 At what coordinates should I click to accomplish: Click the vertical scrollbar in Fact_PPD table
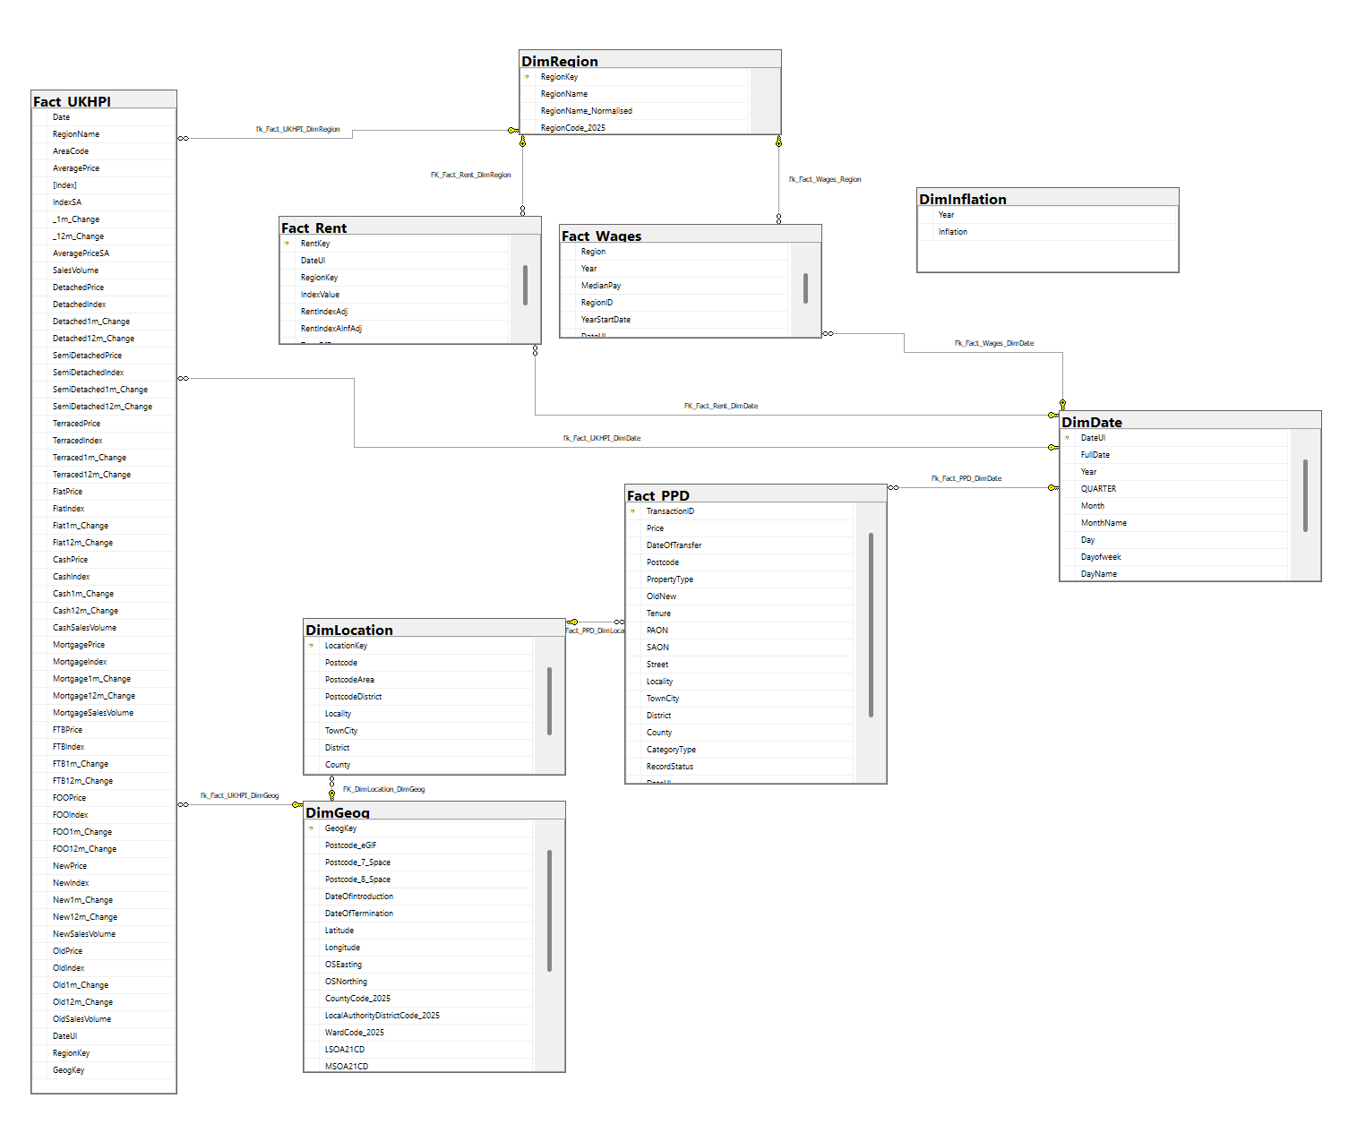pyautogui.click(x=871, y=624)
